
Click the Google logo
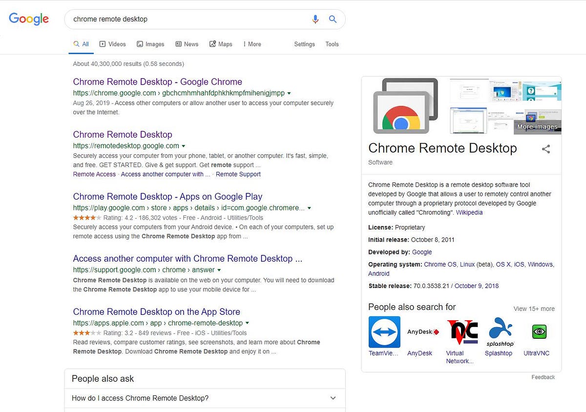[x=29, y=19]
